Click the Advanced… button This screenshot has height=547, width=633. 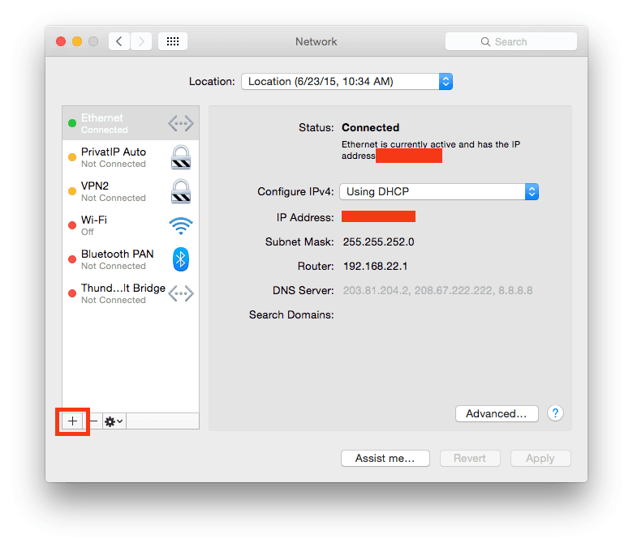point(497,413)
